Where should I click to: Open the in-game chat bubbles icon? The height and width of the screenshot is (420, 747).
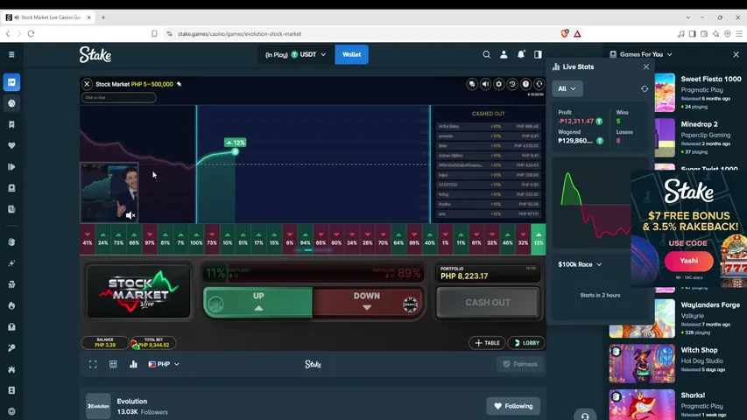[x=472, y=84]
